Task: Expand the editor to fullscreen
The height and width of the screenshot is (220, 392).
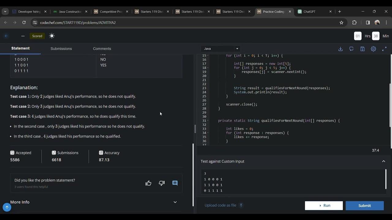Action: [384, 49]
